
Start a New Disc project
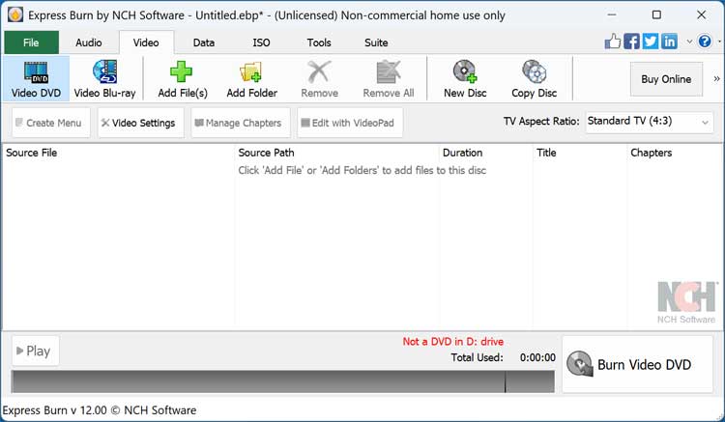click(465, 79)
